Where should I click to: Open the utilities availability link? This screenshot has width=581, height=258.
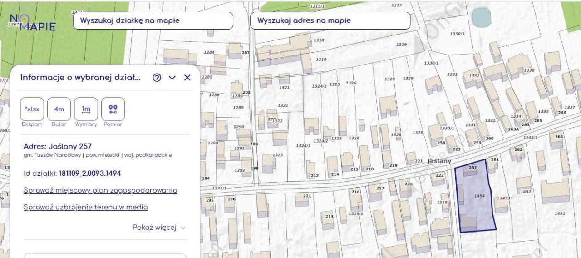[x=85, y=207]
